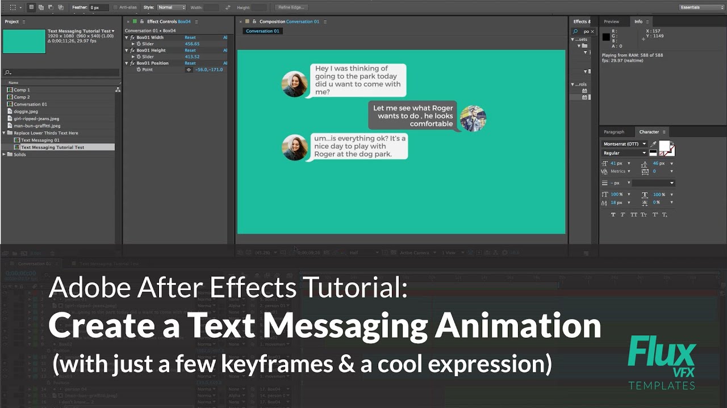727x408 pixels.
Task: Toggle stopwatch for Box01 Width Slider
Action: (x=139, y=44)
